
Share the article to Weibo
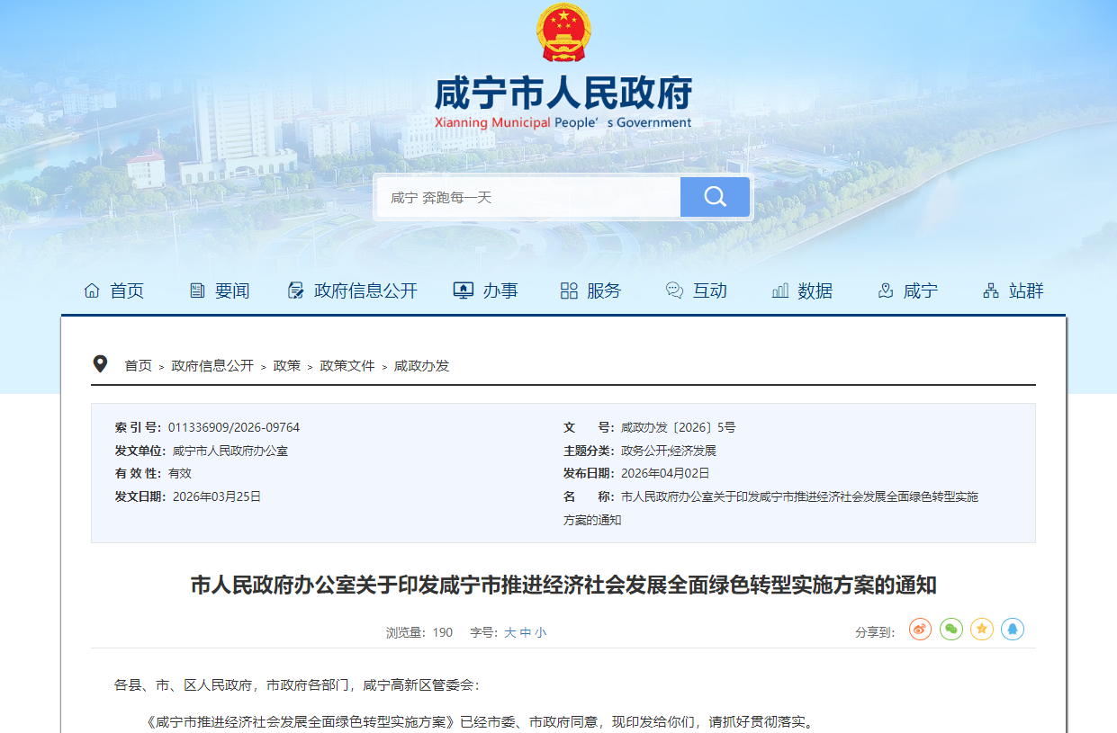(920, 630)
